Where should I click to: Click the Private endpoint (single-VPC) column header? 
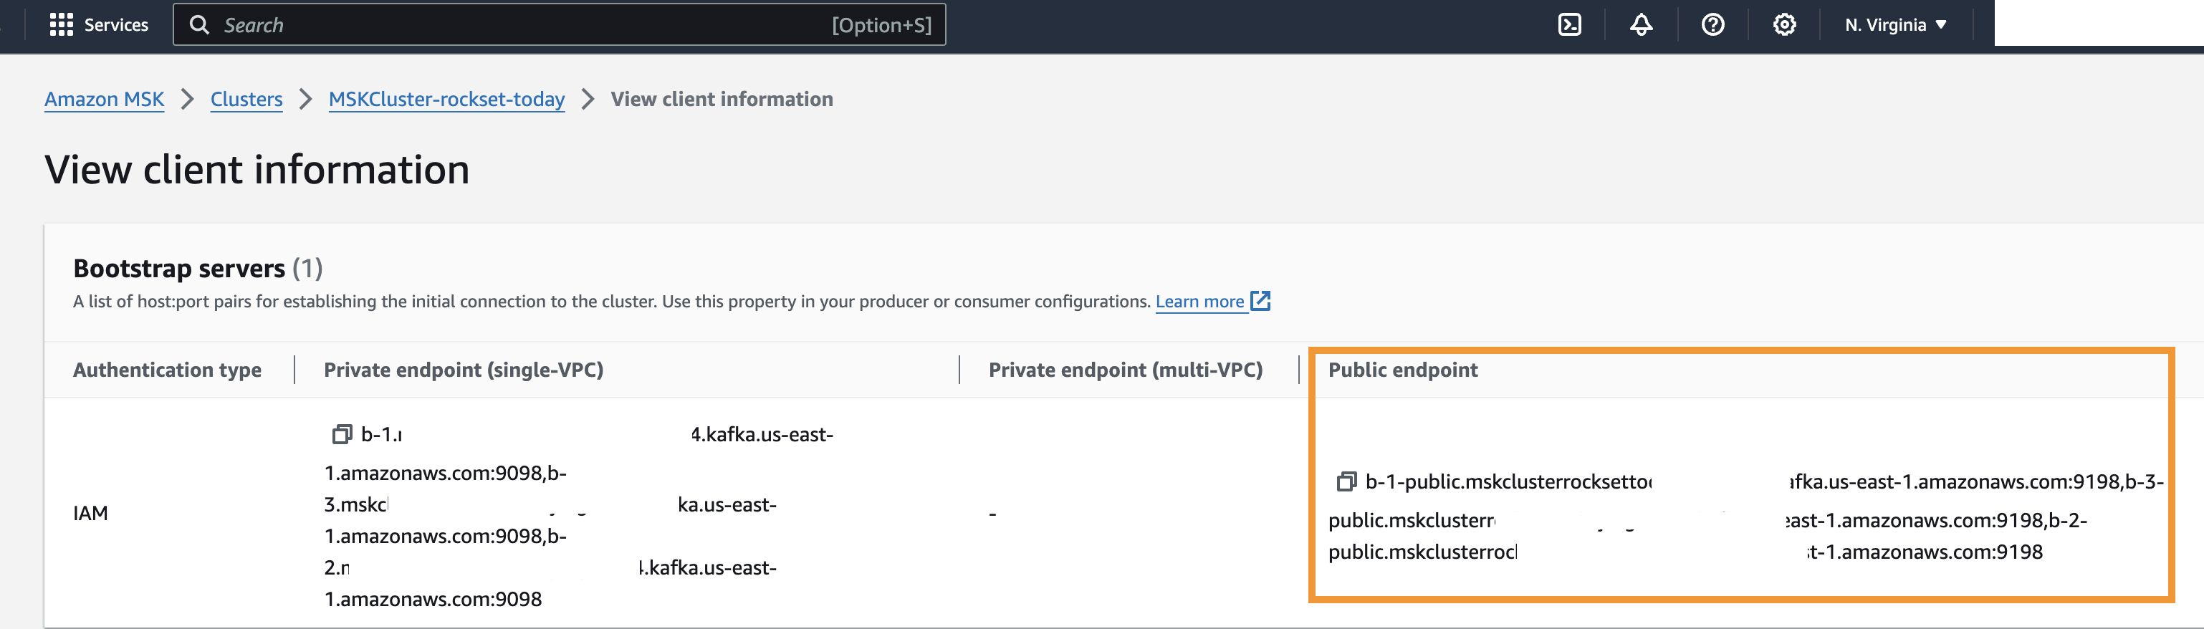[x=463, y=370]
